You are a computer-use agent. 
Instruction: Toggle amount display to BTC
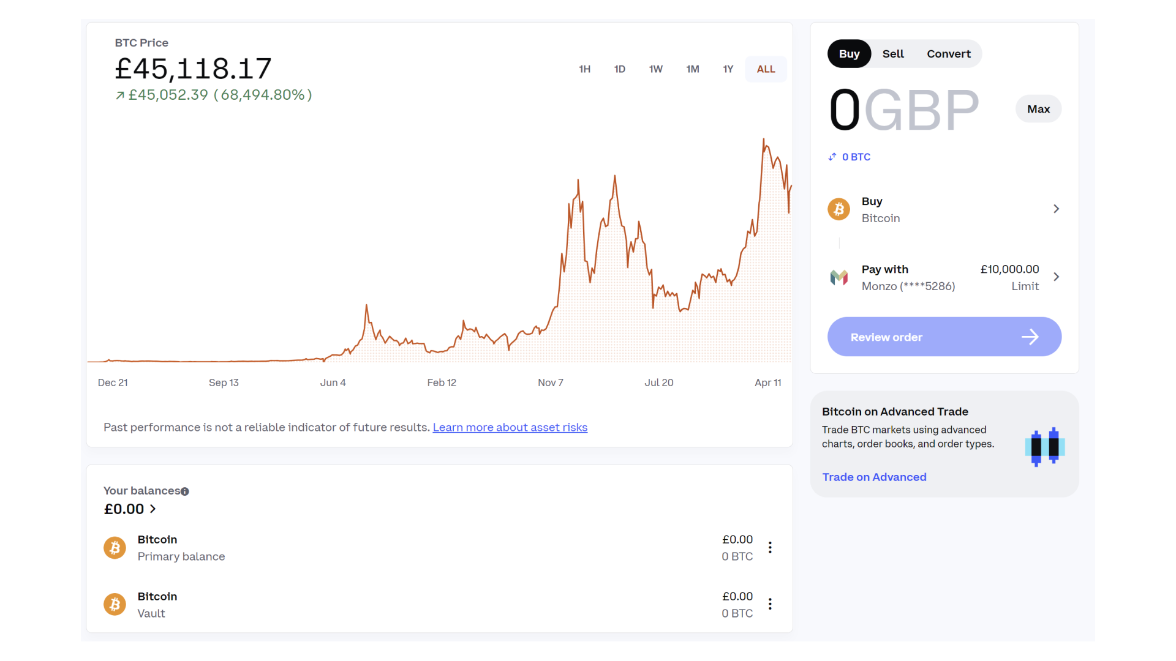click(x=849, y=157)
